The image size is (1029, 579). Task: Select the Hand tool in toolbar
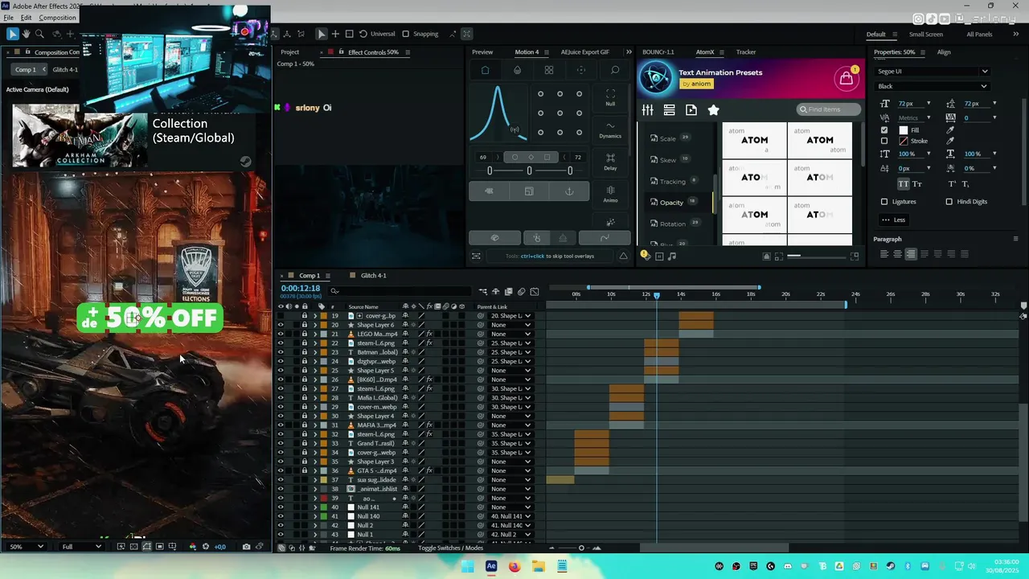[x=26, y=34]
